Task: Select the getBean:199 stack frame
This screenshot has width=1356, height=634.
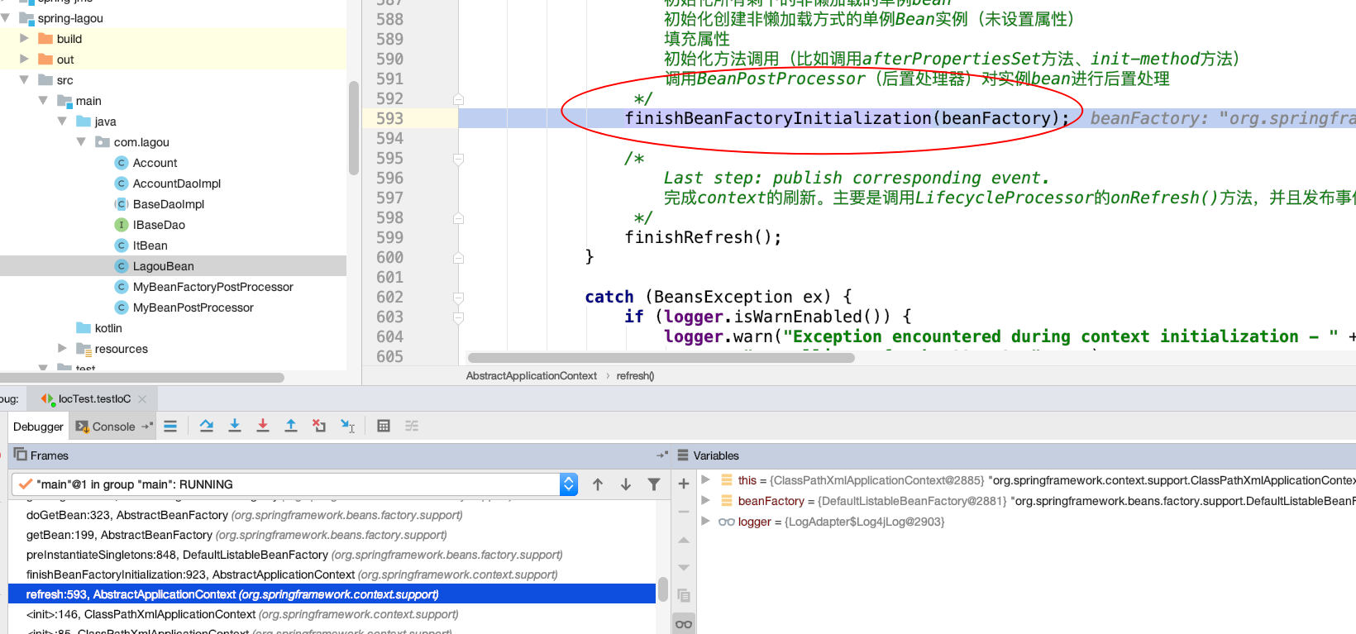Action: pyautogui.click(x=331, y=535)
